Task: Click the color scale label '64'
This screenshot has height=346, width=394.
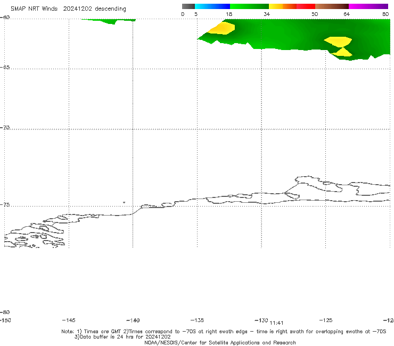Action: 347,14
